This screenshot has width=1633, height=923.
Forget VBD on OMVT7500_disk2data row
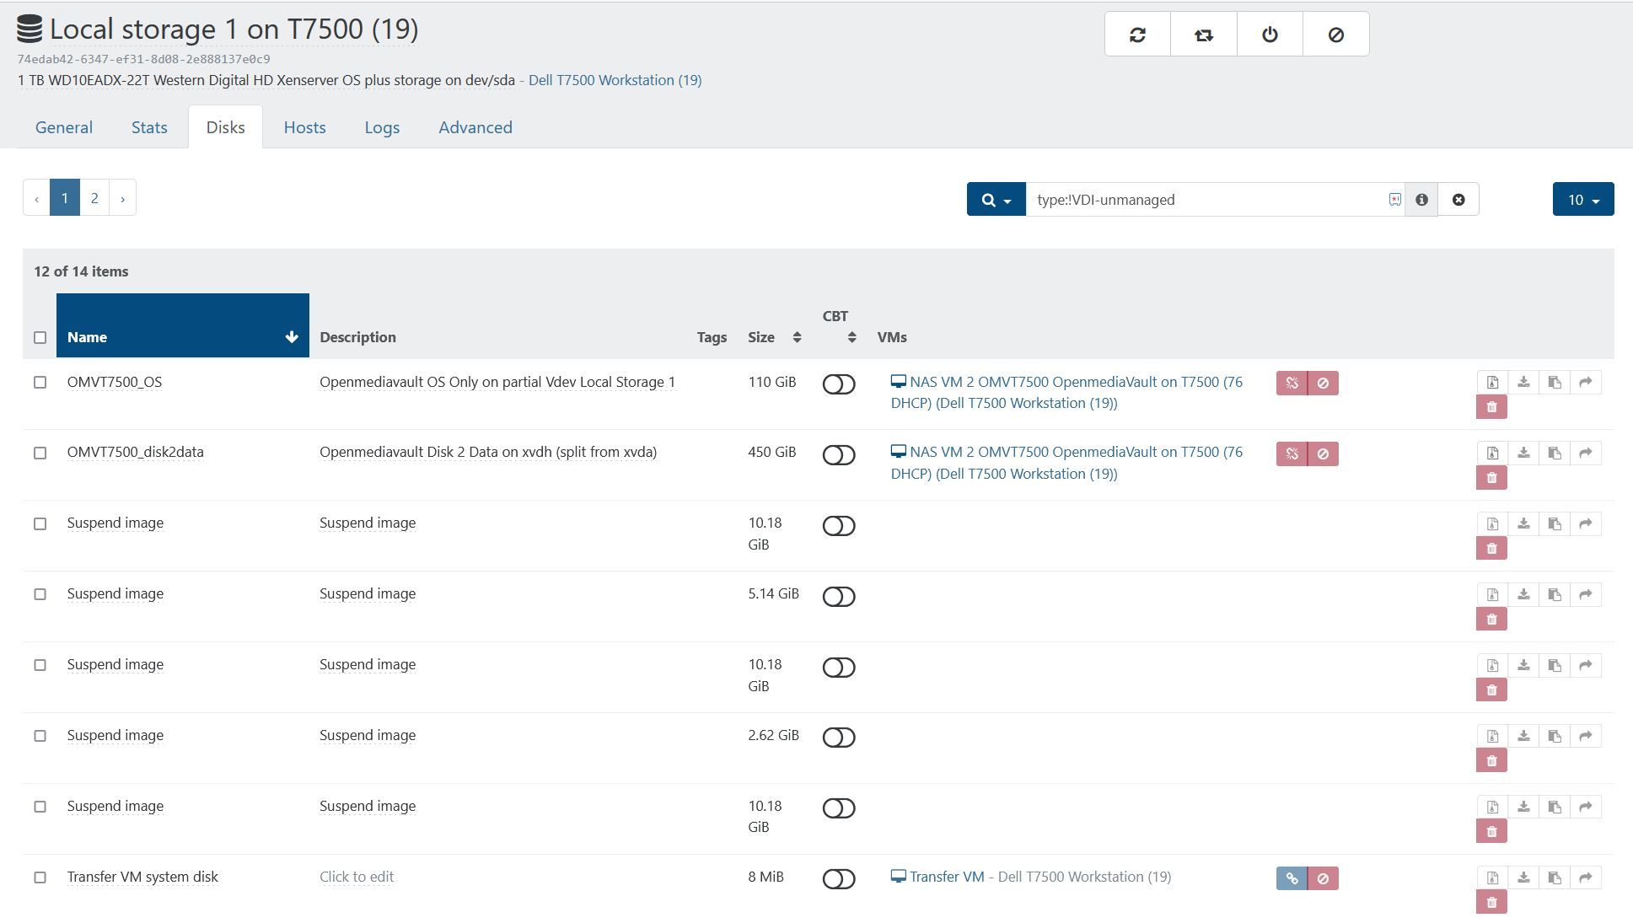tap(1323, 453)
